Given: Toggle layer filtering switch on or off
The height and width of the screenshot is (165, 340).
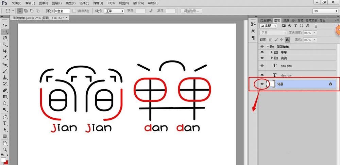Looking at the screenshot, I should point(316,26).
